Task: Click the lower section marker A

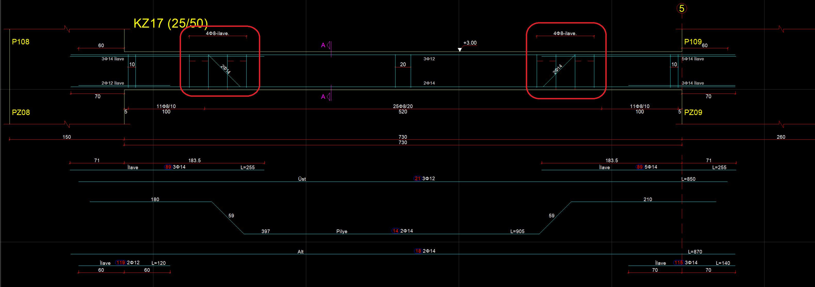Action: pyautogui.click(x=323, y=97)
